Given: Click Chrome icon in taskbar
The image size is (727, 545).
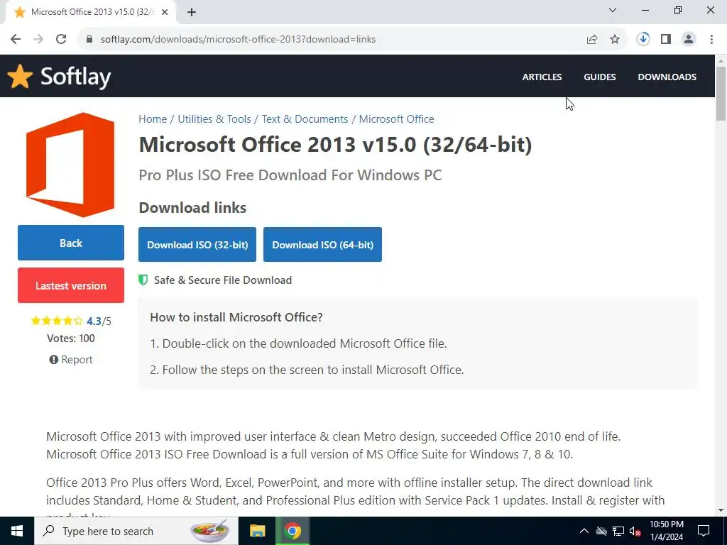Looking at the screenshot, I should [x=293, y=531].
